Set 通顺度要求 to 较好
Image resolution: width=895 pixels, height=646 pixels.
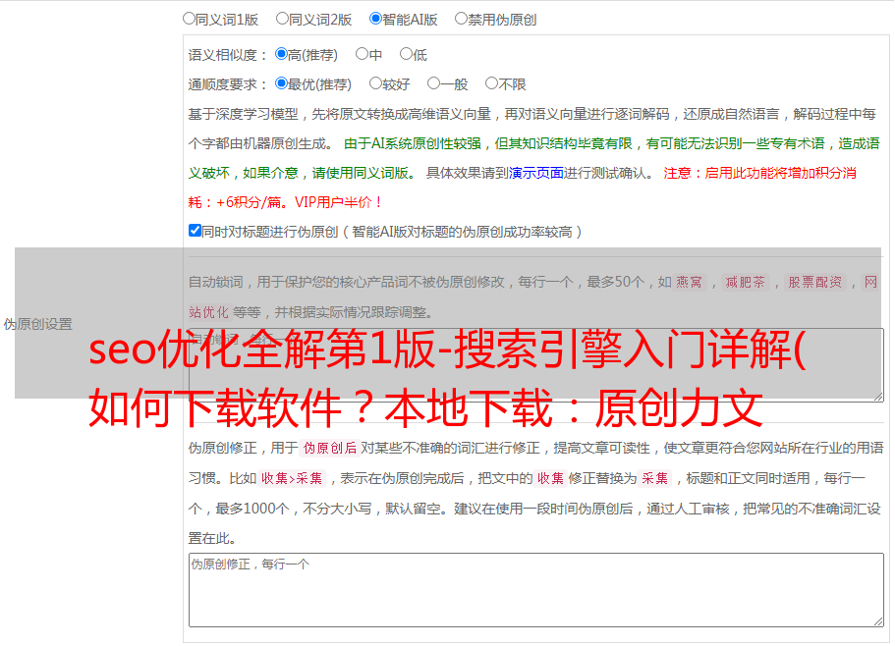tap(375, 83)
